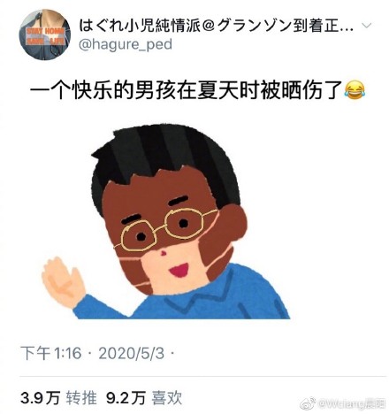Open the 转推 retweets list

click(x=81, y=398)
